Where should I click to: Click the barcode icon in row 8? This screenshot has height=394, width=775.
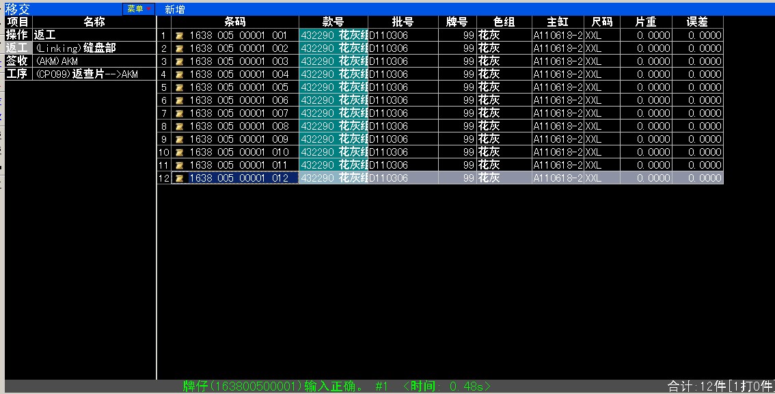pyautogui.click(x=180, y=126)
